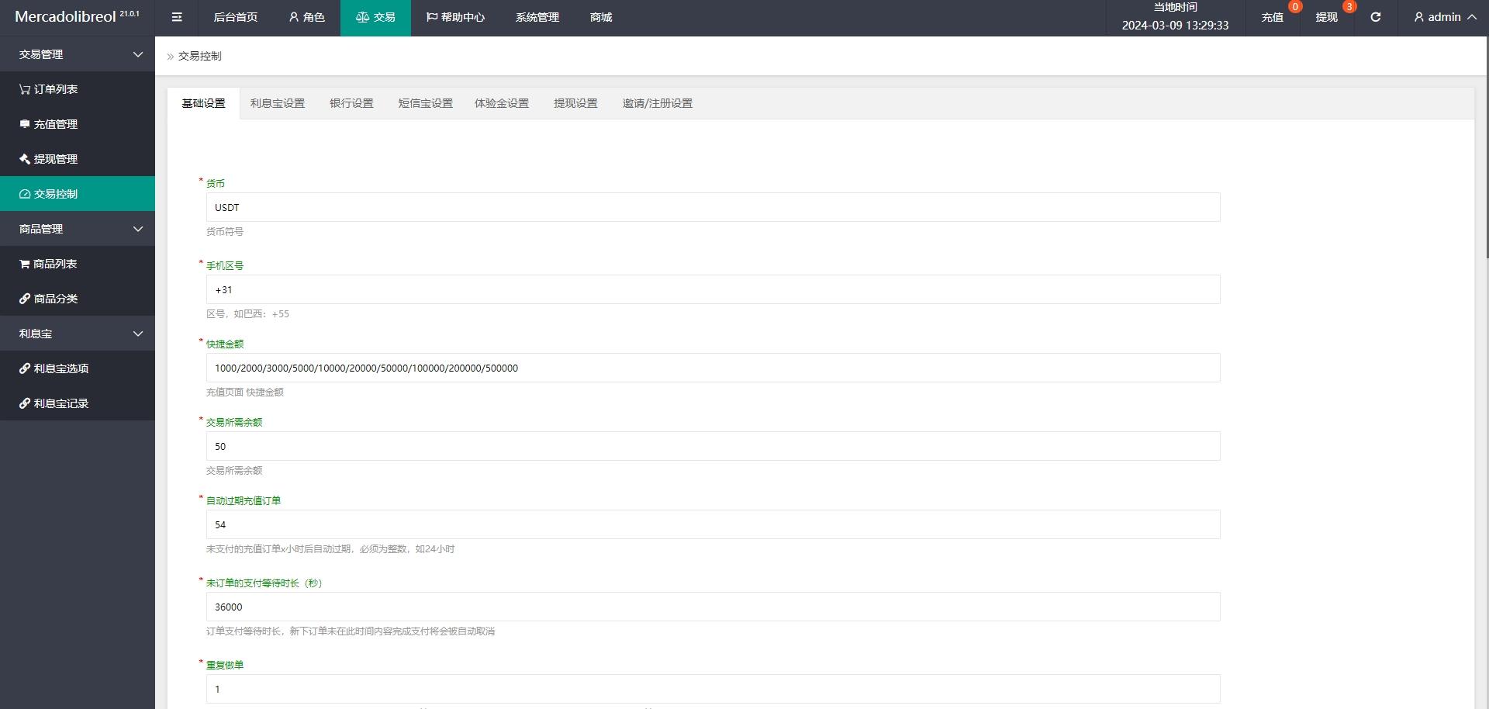Click the shopping cart icon beside 订单列表

coord(25,89)
